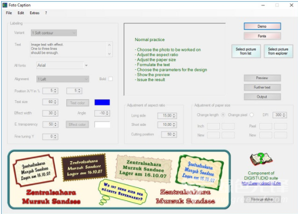
Task: Open the digistudio website link
Action: point(261,183)
